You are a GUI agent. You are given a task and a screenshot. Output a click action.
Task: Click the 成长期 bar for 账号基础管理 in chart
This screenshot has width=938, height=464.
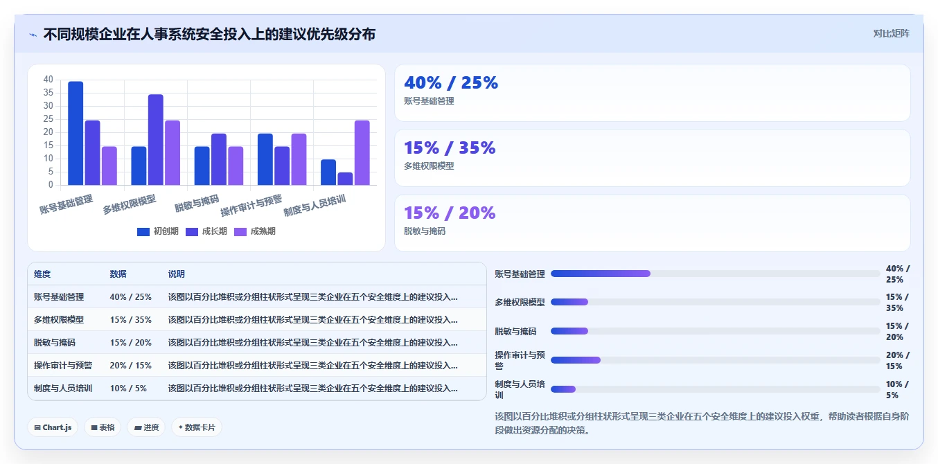click(92, 152)
